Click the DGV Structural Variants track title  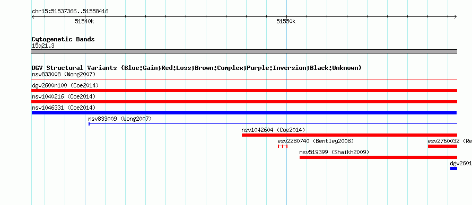coord(197,68)
